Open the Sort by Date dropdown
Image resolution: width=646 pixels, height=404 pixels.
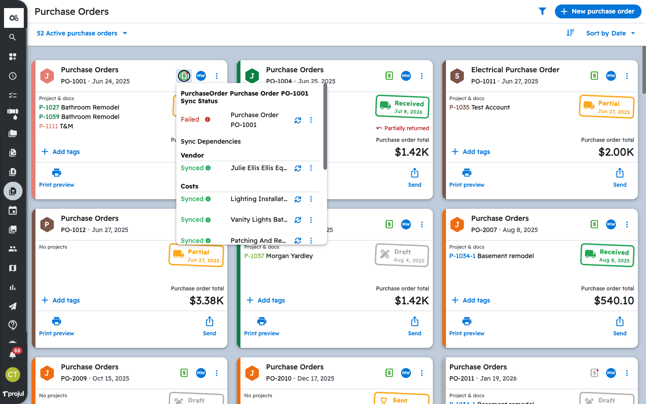coord(611,33)
